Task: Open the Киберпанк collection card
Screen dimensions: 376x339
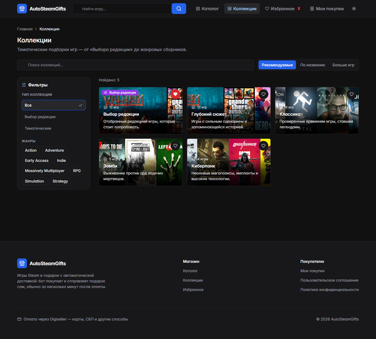Action: (229, 162)
